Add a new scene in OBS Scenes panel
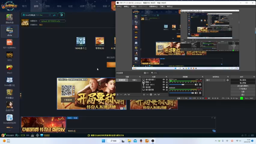 coord(117,94)
